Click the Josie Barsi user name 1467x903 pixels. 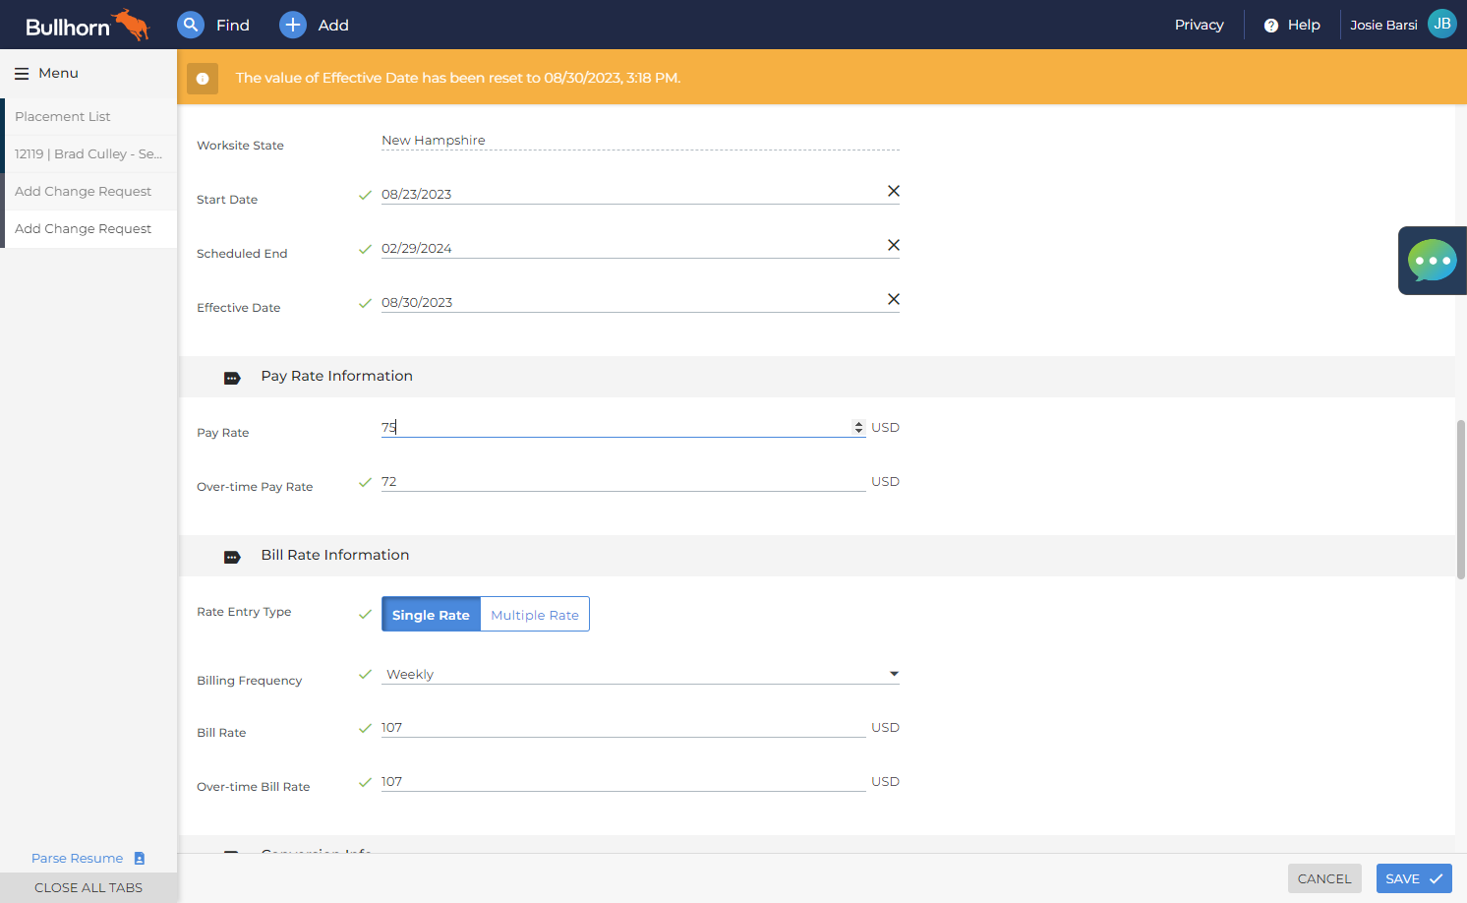(1383, 25)
